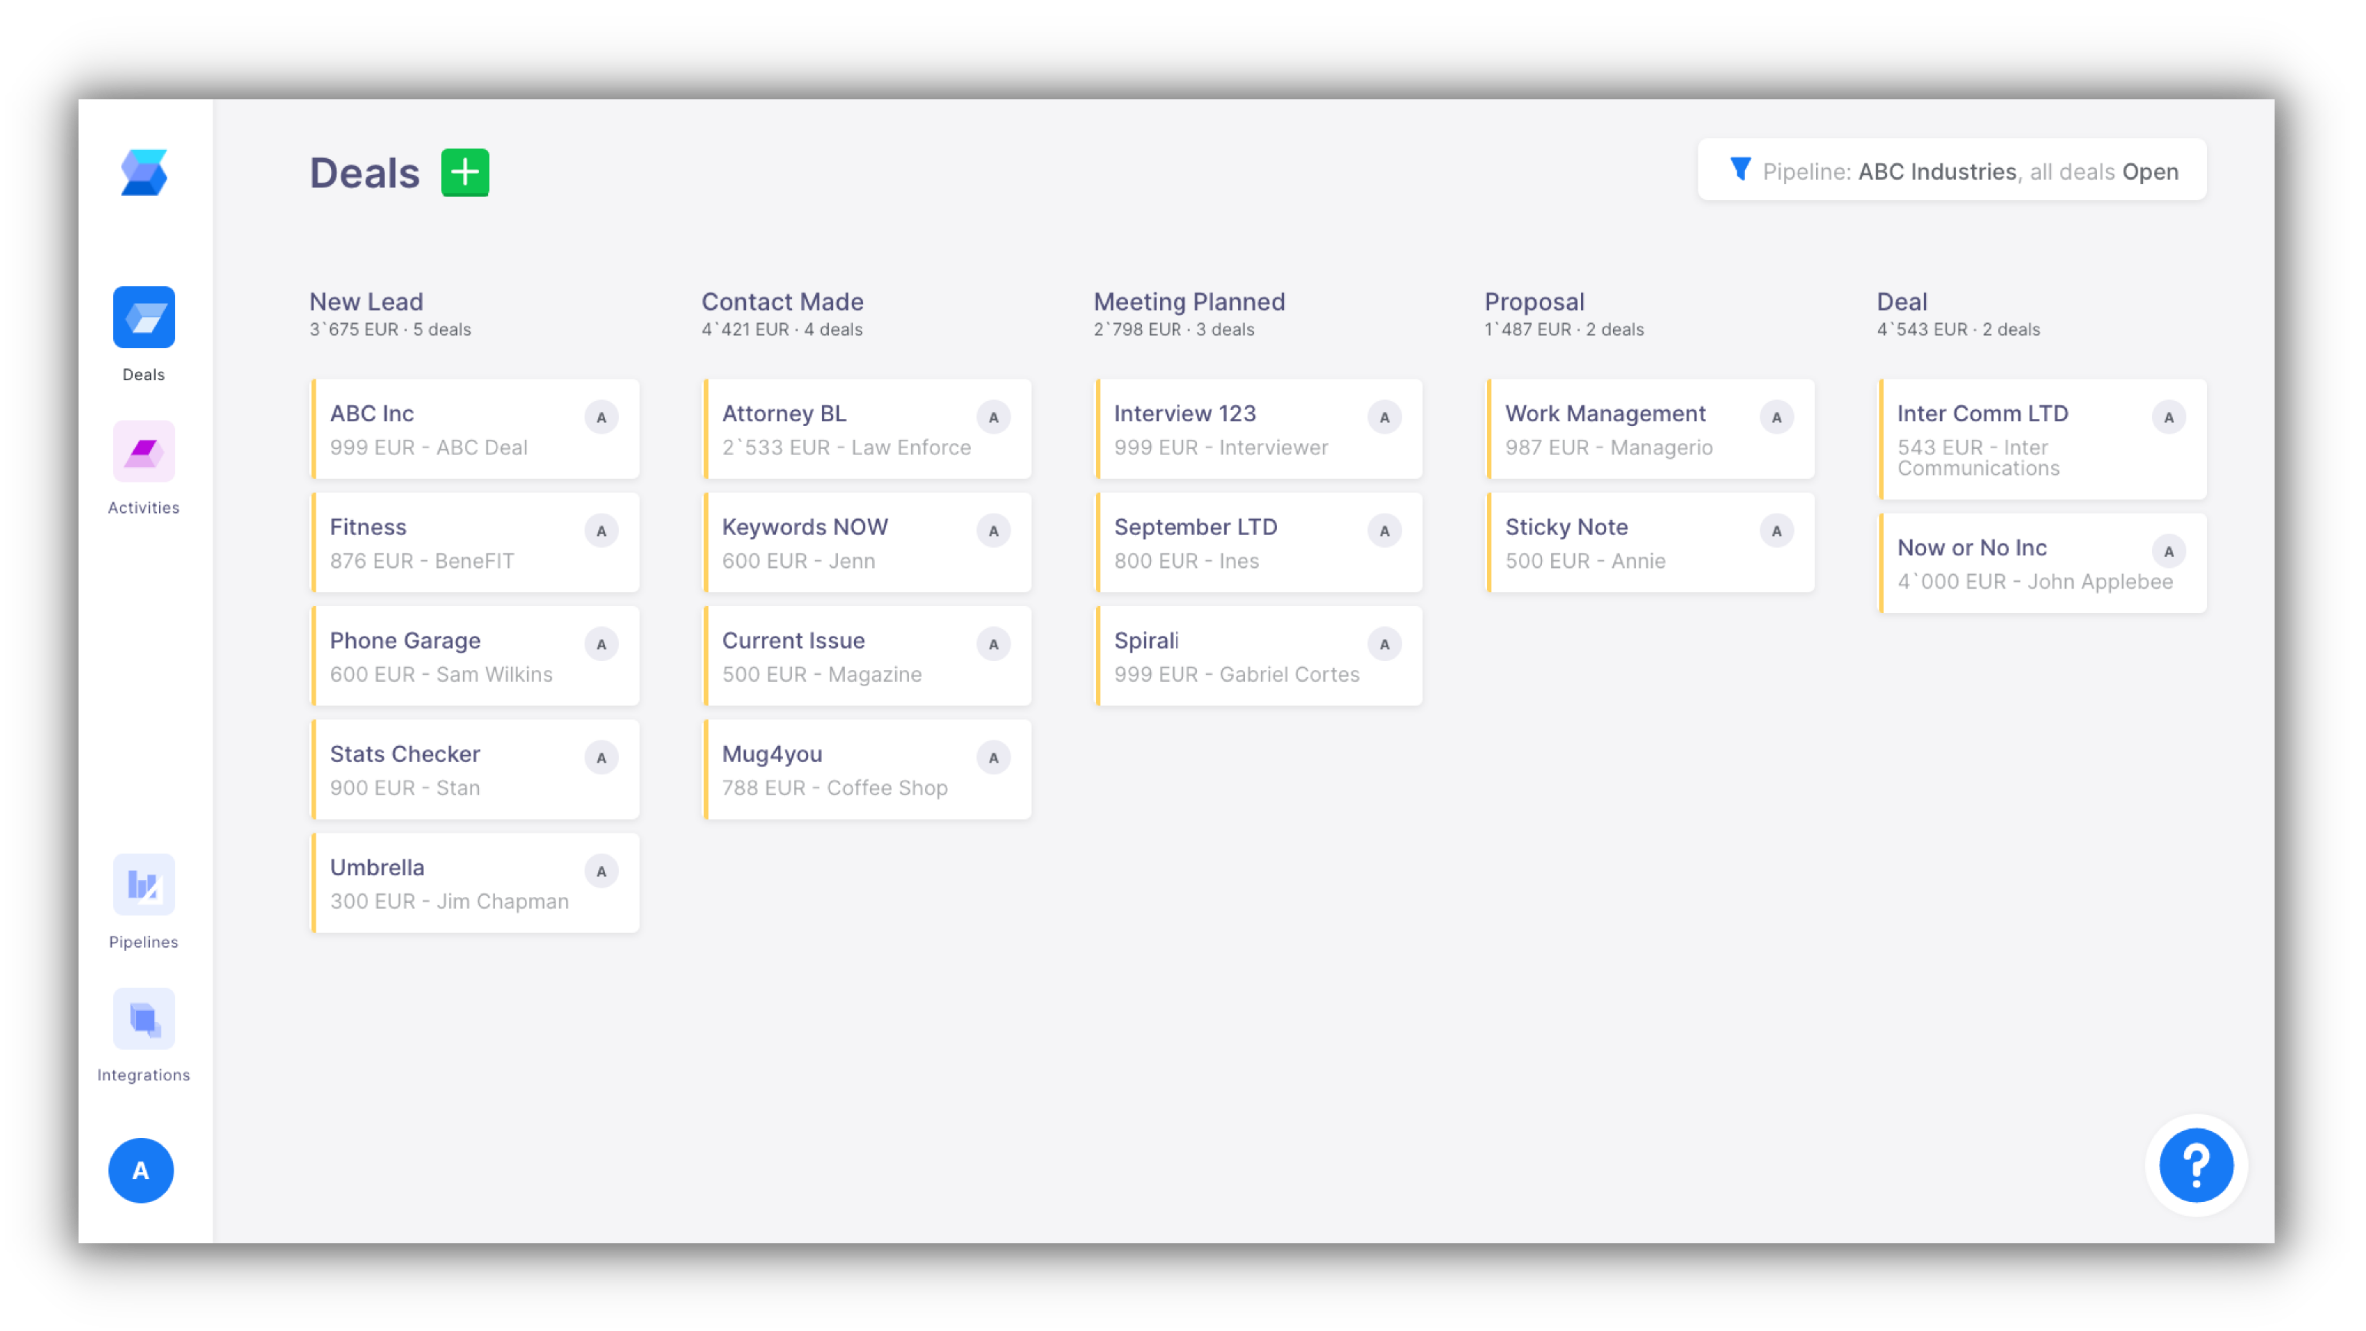Click owner avatar on Now or No Inc card

[x=2168, y=551]
